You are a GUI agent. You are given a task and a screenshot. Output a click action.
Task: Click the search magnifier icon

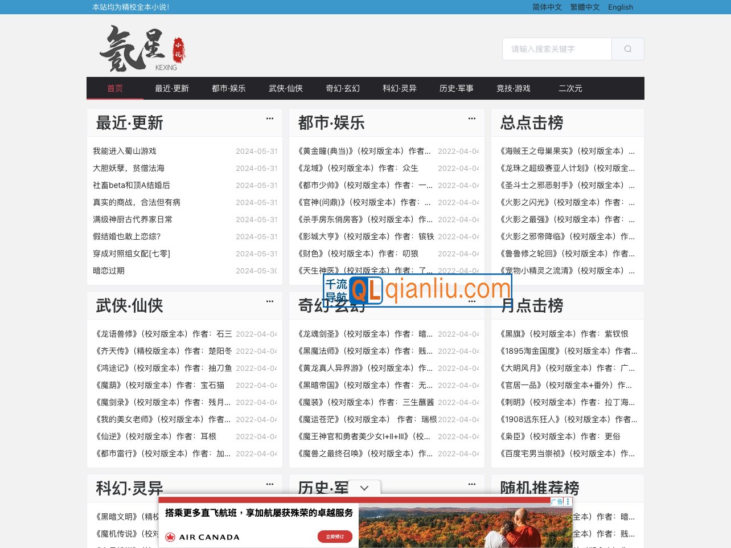[x=628, y=49]
